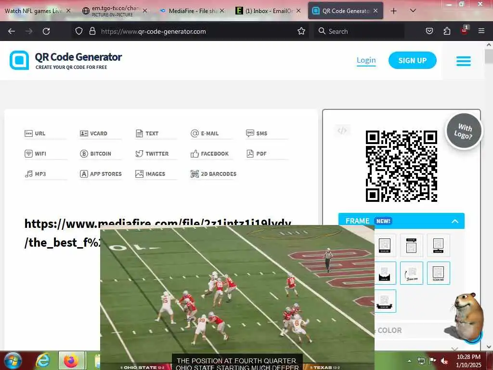Screen dimensions: 493x370
Task: Show site tracking protection shield info
Action: [79, 31]
